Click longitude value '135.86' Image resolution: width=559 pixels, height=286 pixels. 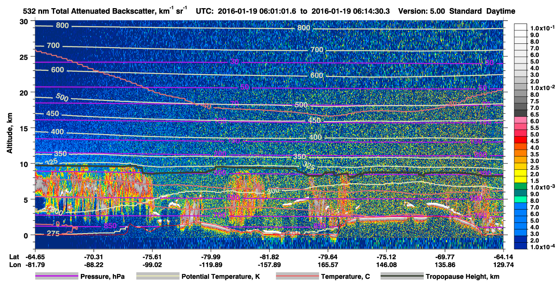click(x=445, y=265)
